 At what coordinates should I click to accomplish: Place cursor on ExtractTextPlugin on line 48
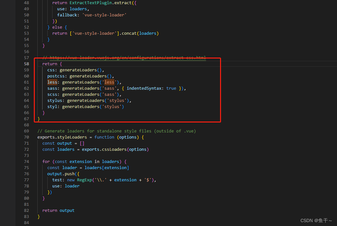click(91, 3)
